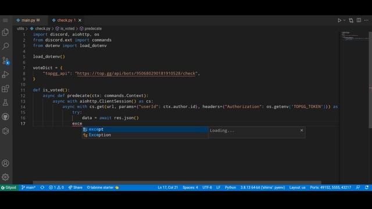Switch to the main.py tab

31,20
